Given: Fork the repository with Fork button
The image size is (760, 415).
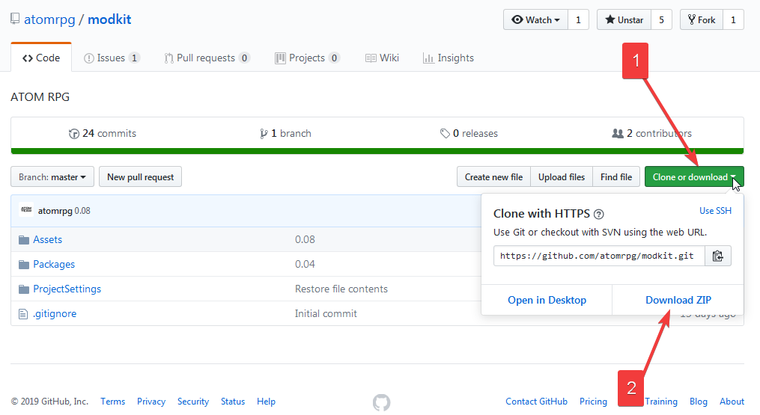Looking at the screenshot, I should coord(700,20).
